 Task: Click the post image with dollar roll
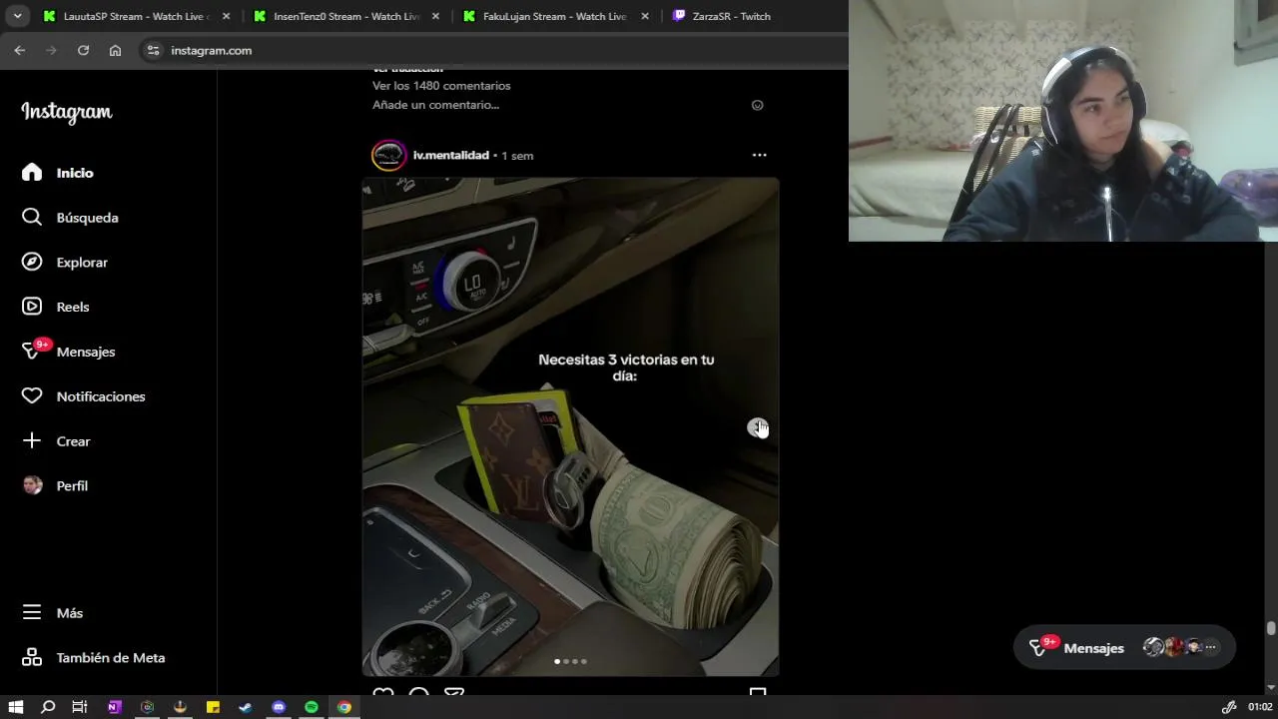tap(570, 427)
